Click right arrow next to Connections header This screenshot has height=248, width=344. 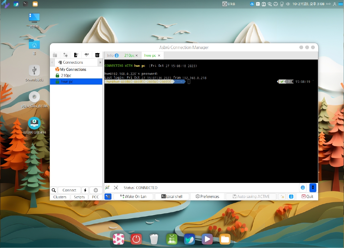100,62
